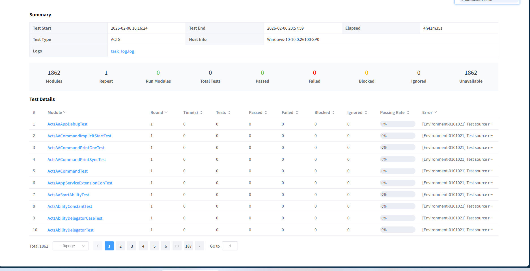The width and height of the screenshot is (530, 271).
Task: Expand the Round column filter chevron
Action: coord(166,112)
